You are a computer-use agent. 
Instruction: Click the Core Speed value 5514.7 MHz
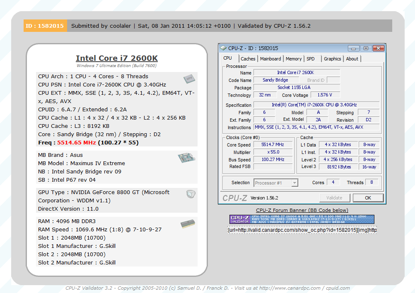(x=273, y=145)
